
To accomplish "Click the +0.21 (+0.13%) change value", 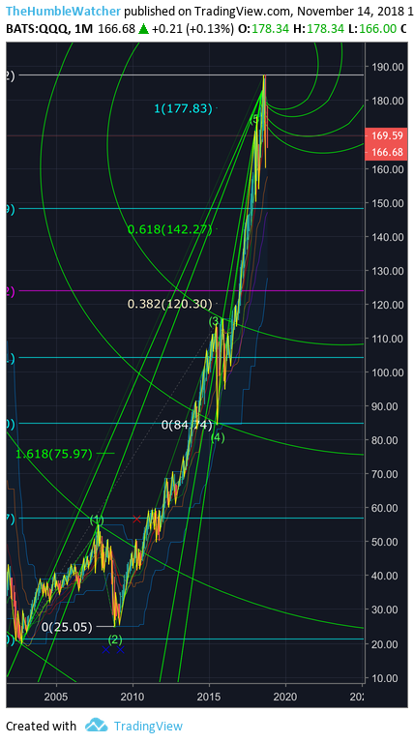I will [193, 29].
